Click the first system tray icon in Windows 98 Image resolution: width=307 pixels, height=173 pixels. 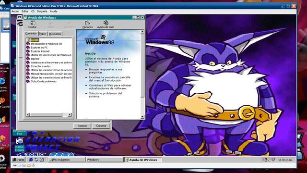[x=265, y=160]
